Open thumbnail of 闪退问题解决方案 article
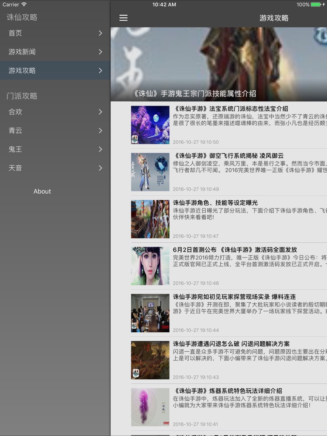This screenshot has width=327, height=436. pos(150,360)
